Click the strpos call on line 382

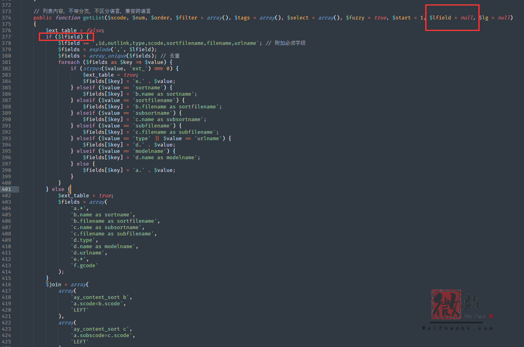(x=89, y=69)
